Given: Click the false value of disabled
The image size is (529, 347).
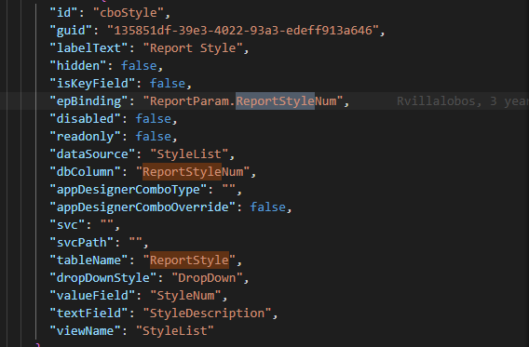Looking at the screenshot, I should click(154, 119).
